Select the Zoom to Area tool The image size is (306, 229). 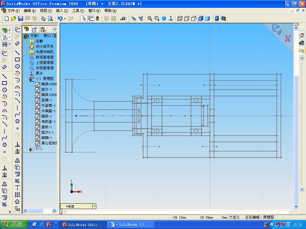pyautogui.click(x=157, y=18)
